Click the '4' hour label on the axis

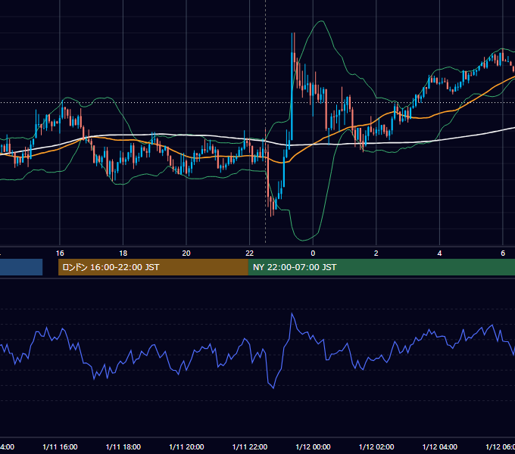(439, 253)
